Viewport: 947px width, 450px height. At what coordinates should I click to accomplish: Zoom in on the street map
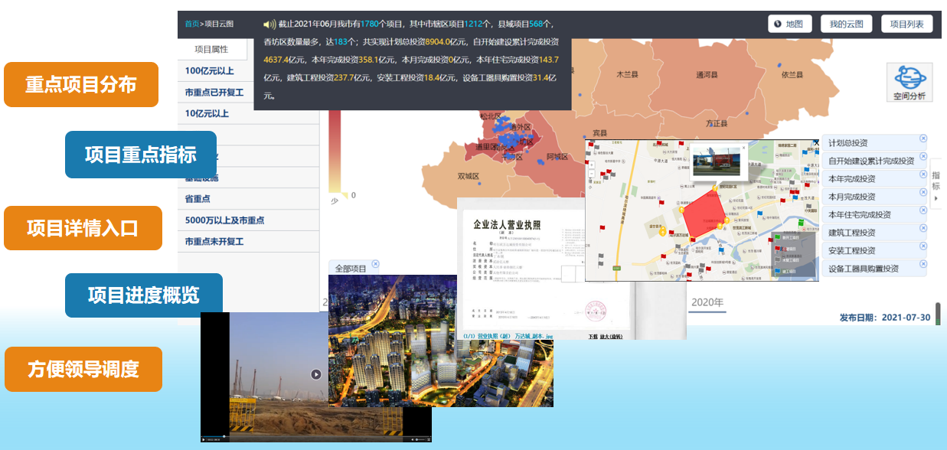pyautogui.click(x=591, y=165)
